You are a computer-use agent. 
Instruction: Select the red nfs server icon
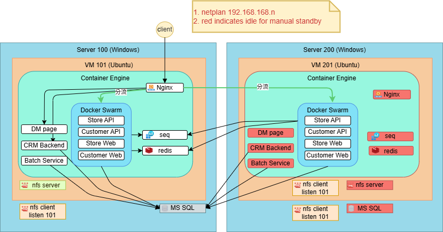(x=351, y=185)
